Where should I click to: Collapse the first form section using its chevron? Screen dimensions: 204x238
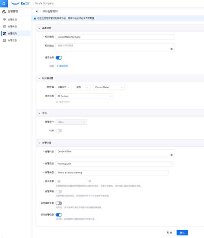[x=40, y=28]
